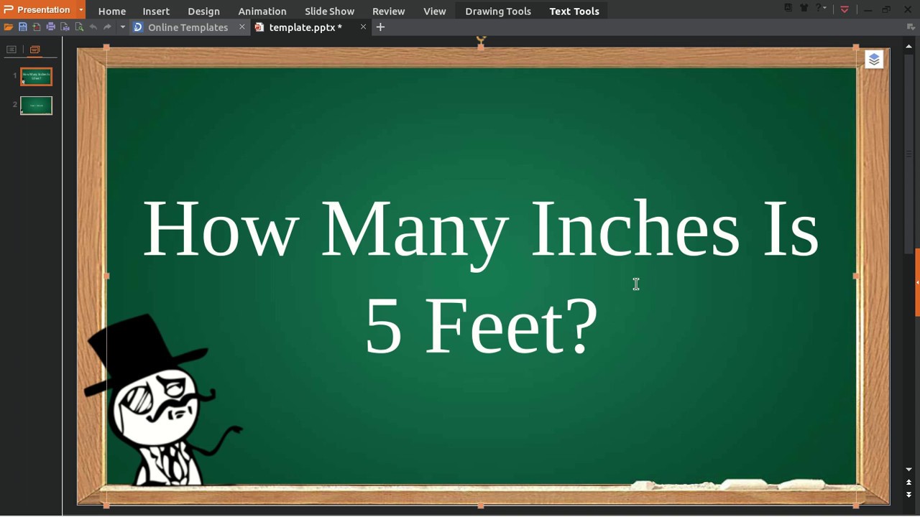Click the document icon in title bar

[788, 9]
